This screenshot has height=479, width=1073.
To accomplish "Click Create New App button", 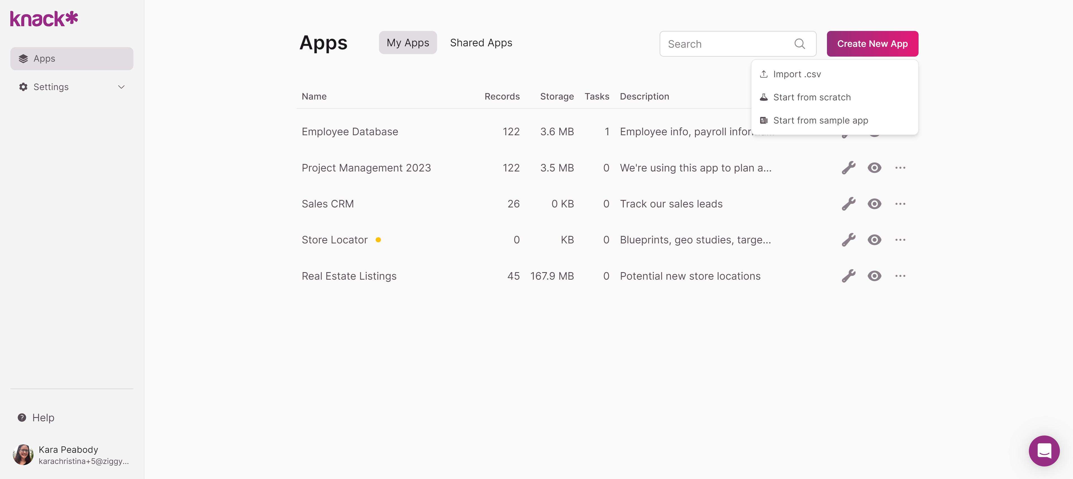I will pyautogui.click(x=872, y=42).
